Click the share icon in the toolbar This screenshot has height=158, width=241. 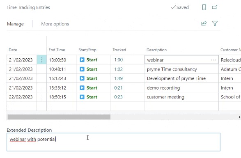pos(204,23)
